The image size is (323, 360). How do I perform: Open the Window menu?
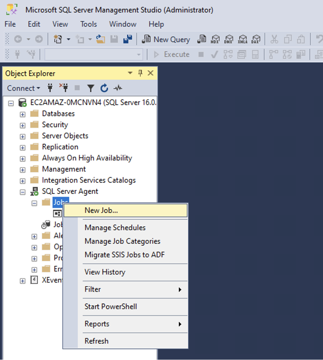click(x=123, y=24)
